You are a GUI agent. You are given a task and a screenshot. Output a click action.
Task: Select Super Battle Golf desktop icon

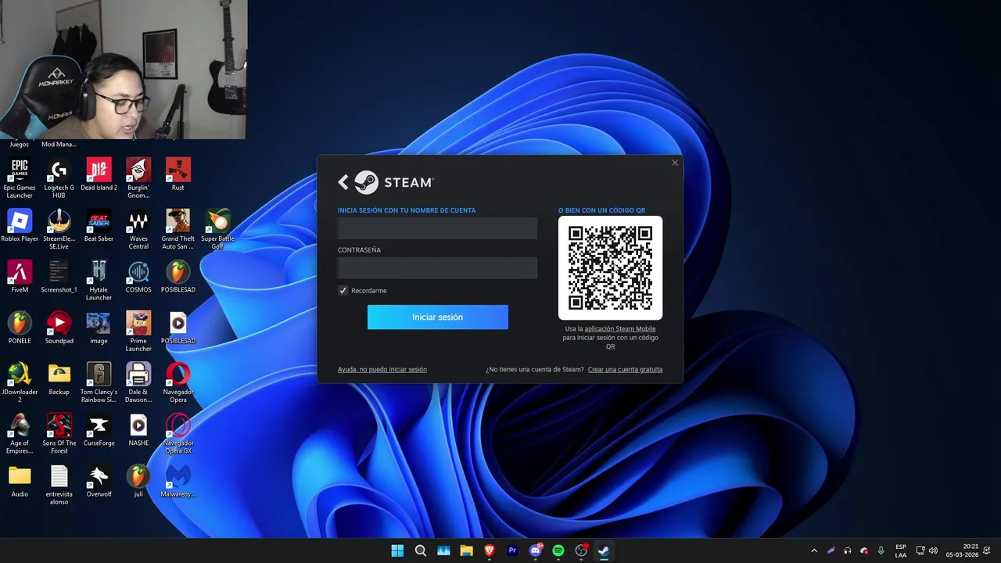click(x=217, y=230)
